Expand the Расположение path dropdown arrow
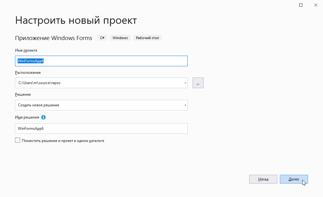323x197 pixels. tap(185, 83)
